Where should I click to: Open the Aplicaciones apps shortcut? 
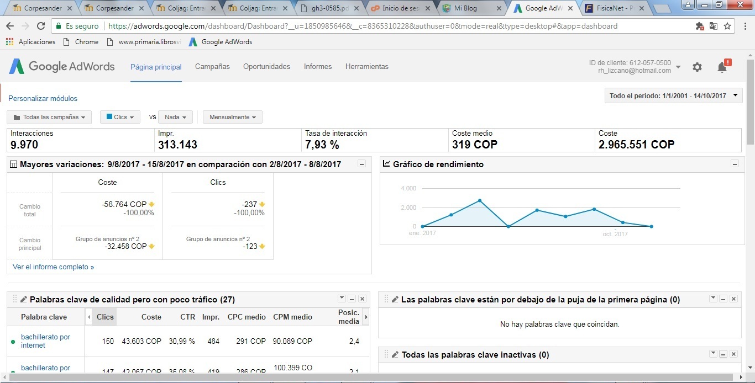pos(31,42)
